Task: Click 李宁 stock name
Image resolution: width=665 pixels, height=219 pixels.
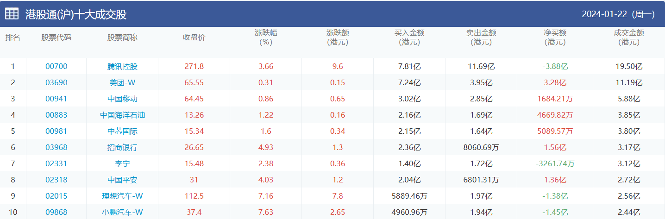Action: (x=122, y=163)
